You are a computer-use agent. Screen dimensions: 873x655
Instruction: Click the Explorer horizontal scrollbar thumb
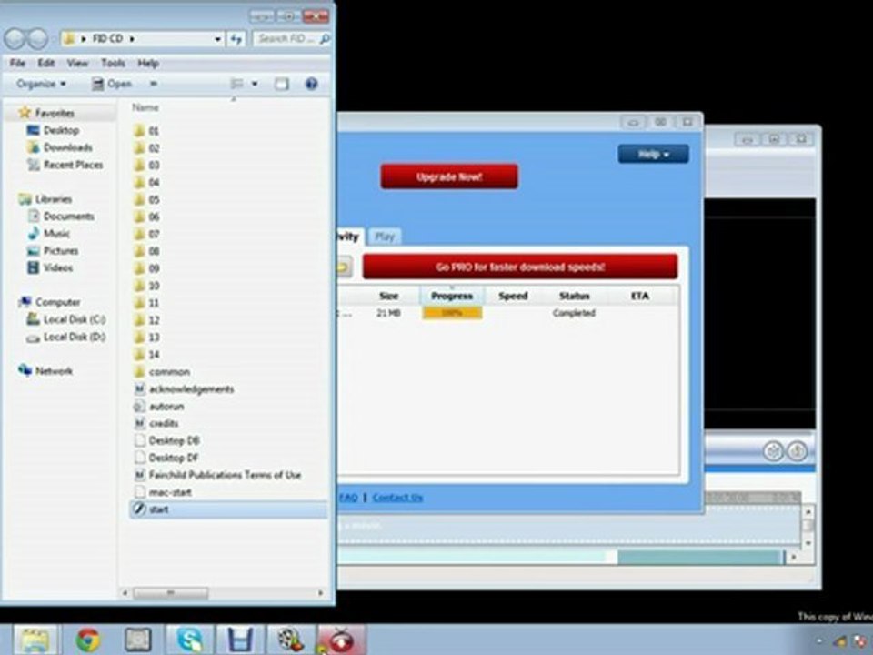pyautogui.click(x=170, y=593)
